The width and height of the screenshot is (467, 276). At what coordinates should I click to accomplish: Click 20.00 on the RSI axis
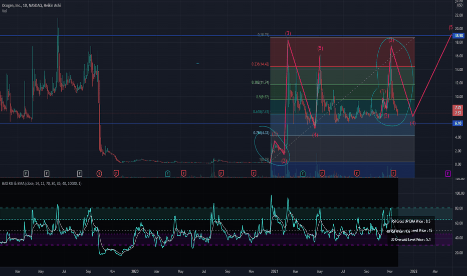pos(458,253)
